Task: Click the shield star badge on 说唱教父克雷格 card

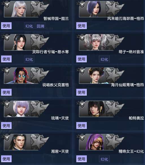Action: pyautogui.click(x=7, y=71)
